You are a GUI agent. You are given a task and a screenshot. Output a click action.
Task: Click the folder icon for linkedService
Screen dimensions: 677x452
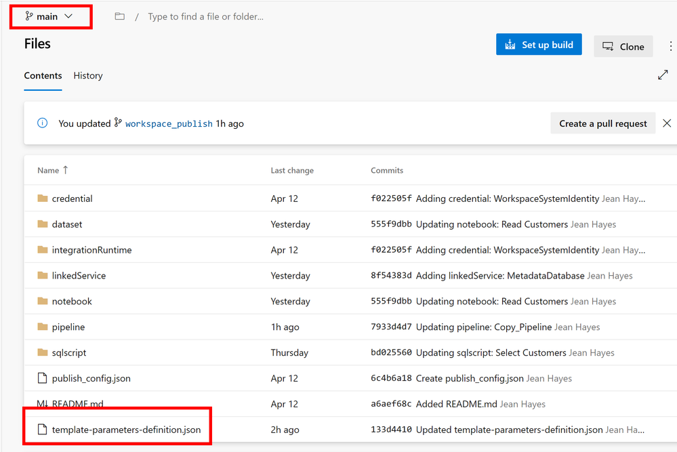(42, 275)
